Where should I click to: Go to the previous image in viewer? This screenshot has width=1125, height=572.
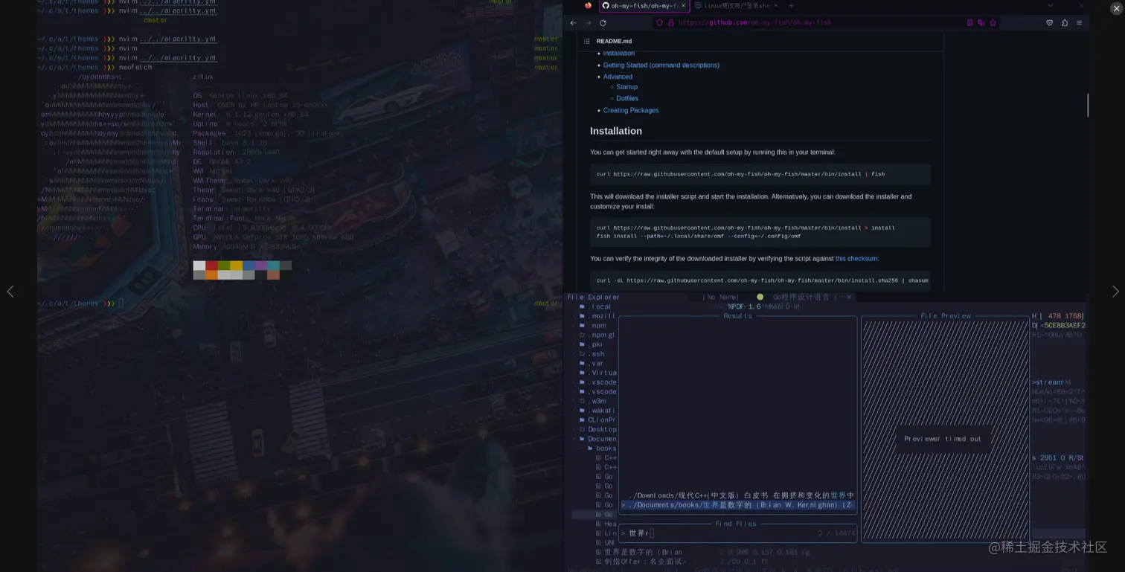(10, 292)
